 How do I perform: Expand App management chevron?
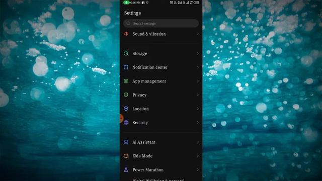point(198,81)
